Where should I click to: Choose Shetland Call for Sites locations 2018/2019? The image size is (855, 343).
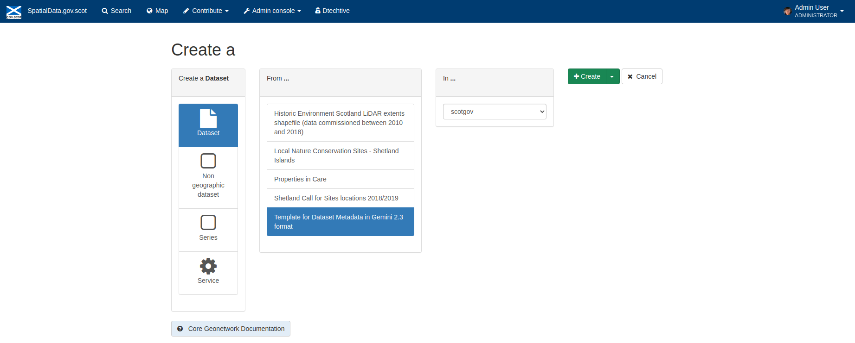pyautogui.click(x=341, y=198)
